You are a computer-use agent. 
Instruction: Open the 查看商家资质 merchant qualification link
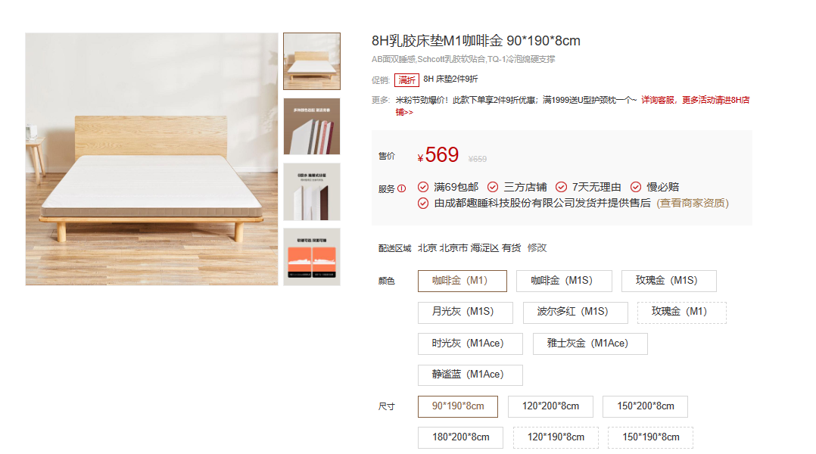click(x=693, y=203)
